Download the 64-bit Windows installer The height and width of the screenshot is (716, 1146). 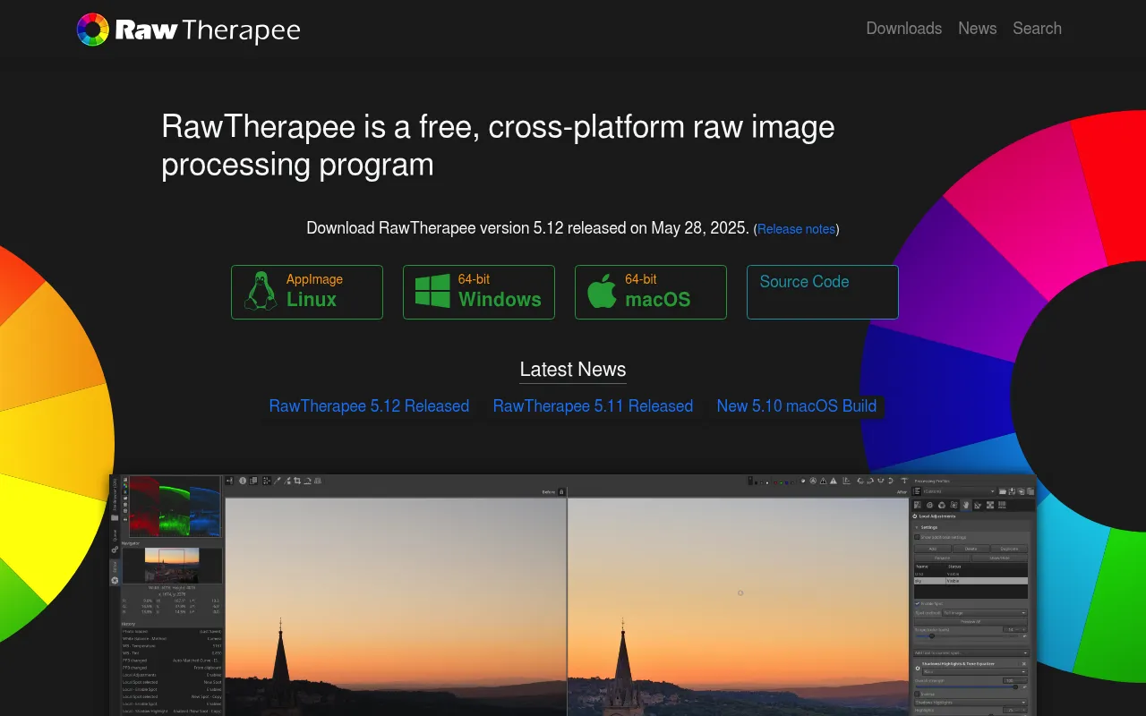coord(479,292)
